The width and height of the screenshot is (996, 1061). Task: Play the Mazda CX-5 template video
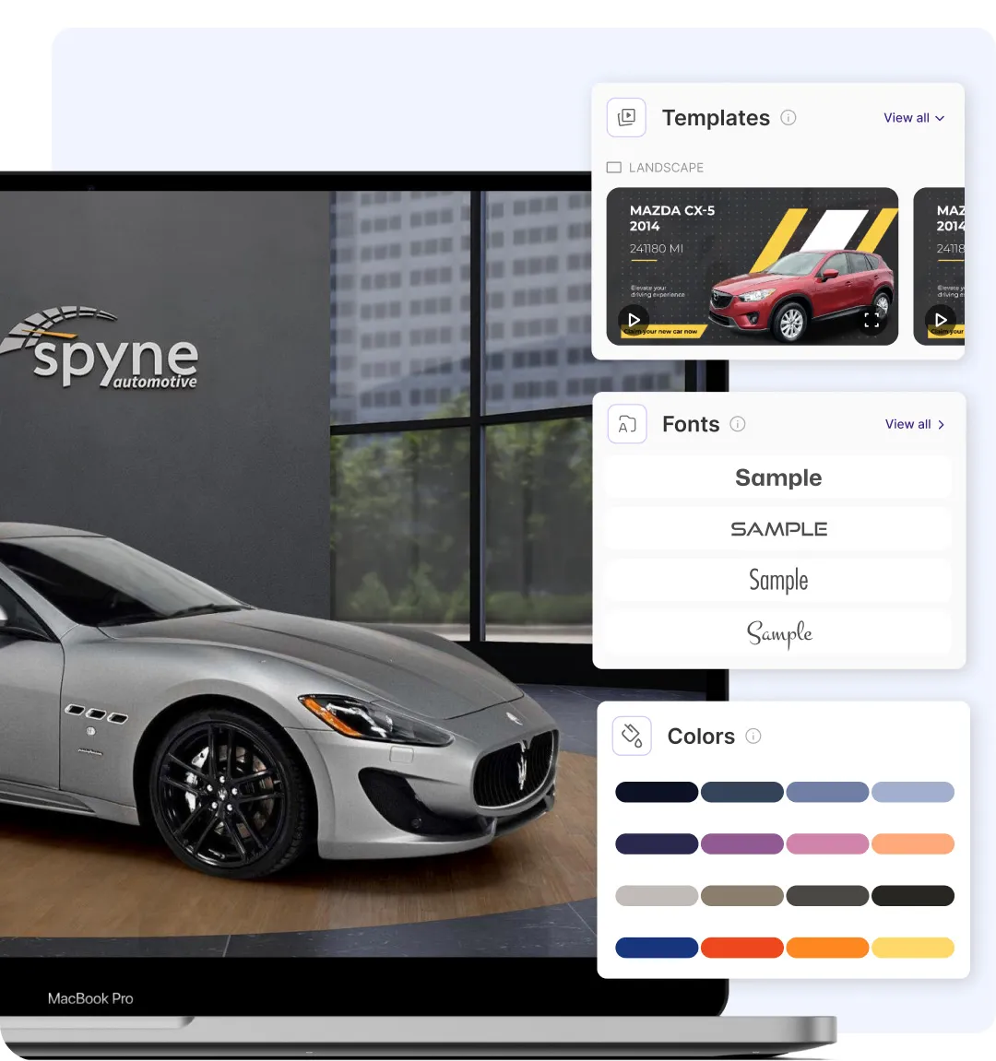click(633, 320)
